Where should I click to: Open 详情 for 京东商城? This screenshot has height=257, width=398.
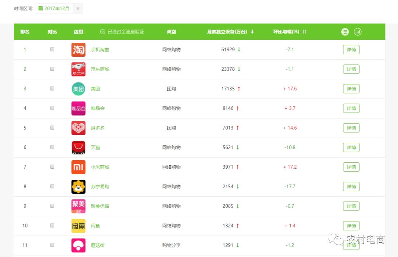(x=351, y=69)
